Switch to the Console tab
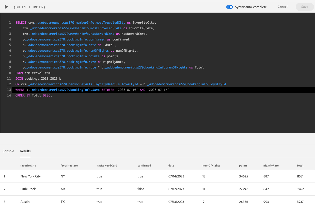Image resolution: width=315 pixels, height=208 pixels. click(8, 151)
